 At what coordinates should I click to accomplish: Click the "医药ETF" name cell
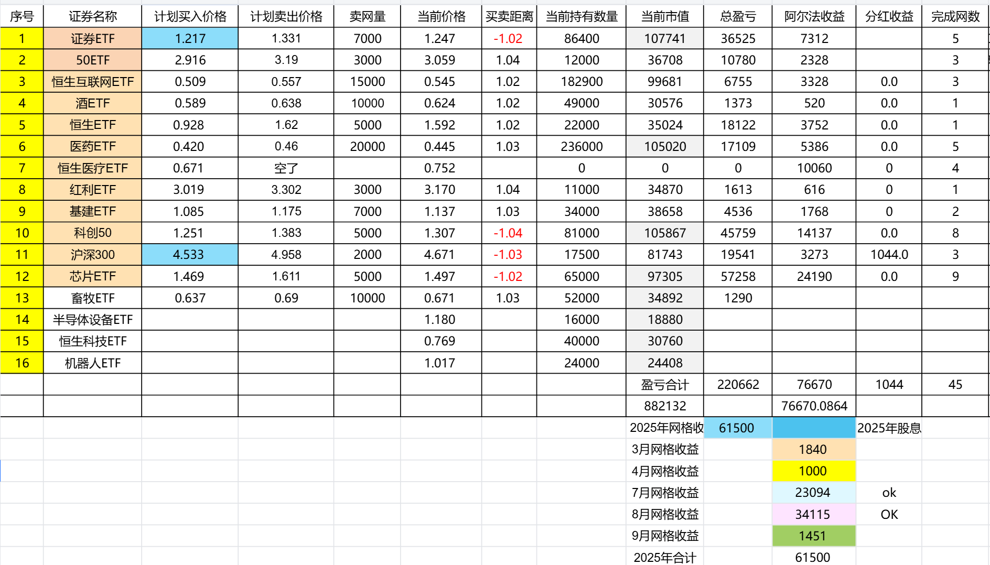pyautogui.click(x=92, y=146)
